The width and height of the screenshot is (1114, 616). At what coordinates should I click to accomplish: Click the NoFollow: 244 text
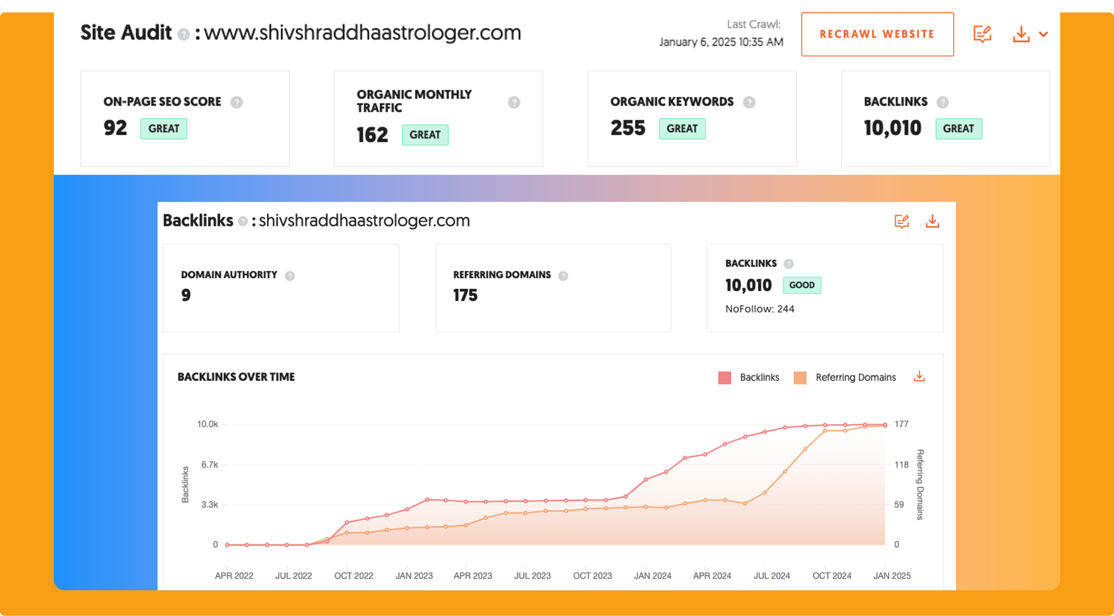pos(759,309)
